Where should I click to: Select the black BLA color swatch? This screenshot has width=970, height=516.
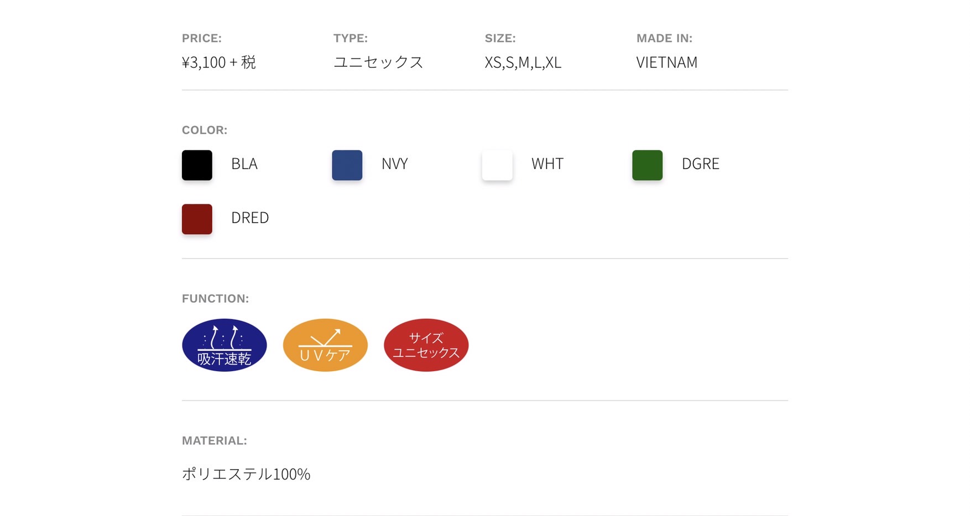click(x=197, y=165)
